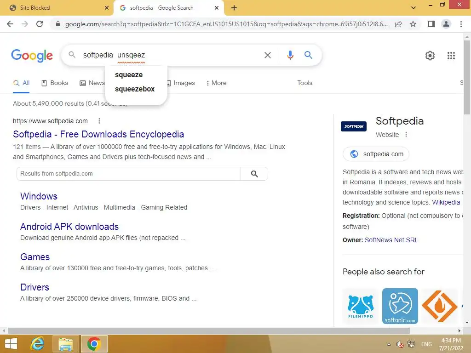The image size is (471, 353).
Task: Clear the search box with X
Action: point(268,55)
